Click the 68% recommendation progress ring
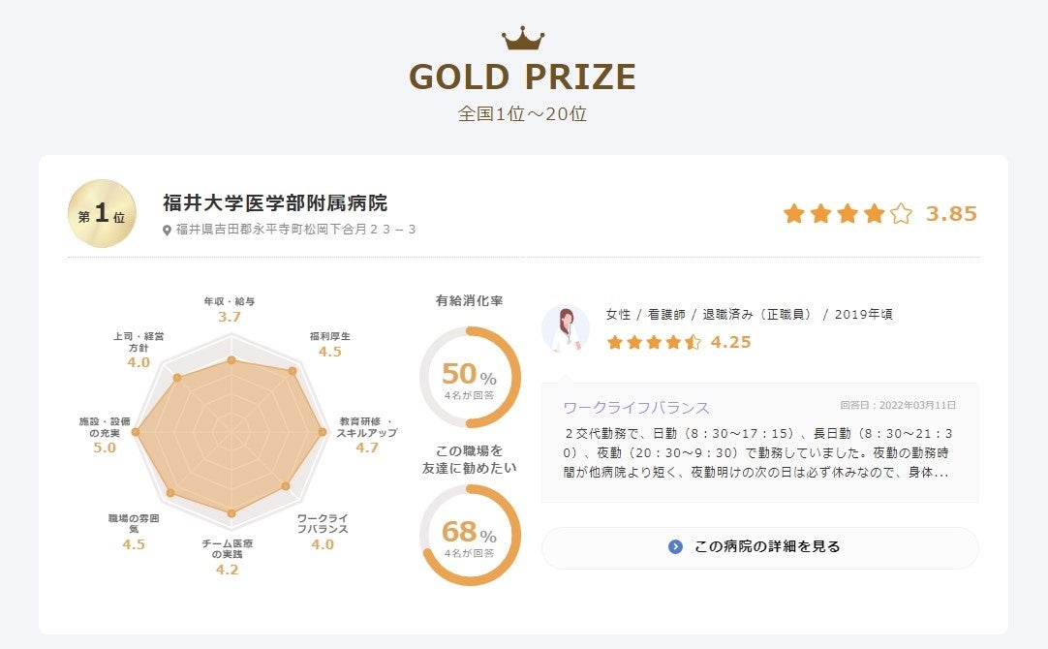Screen dimensions: 1048x649 (x=470, y=535)
